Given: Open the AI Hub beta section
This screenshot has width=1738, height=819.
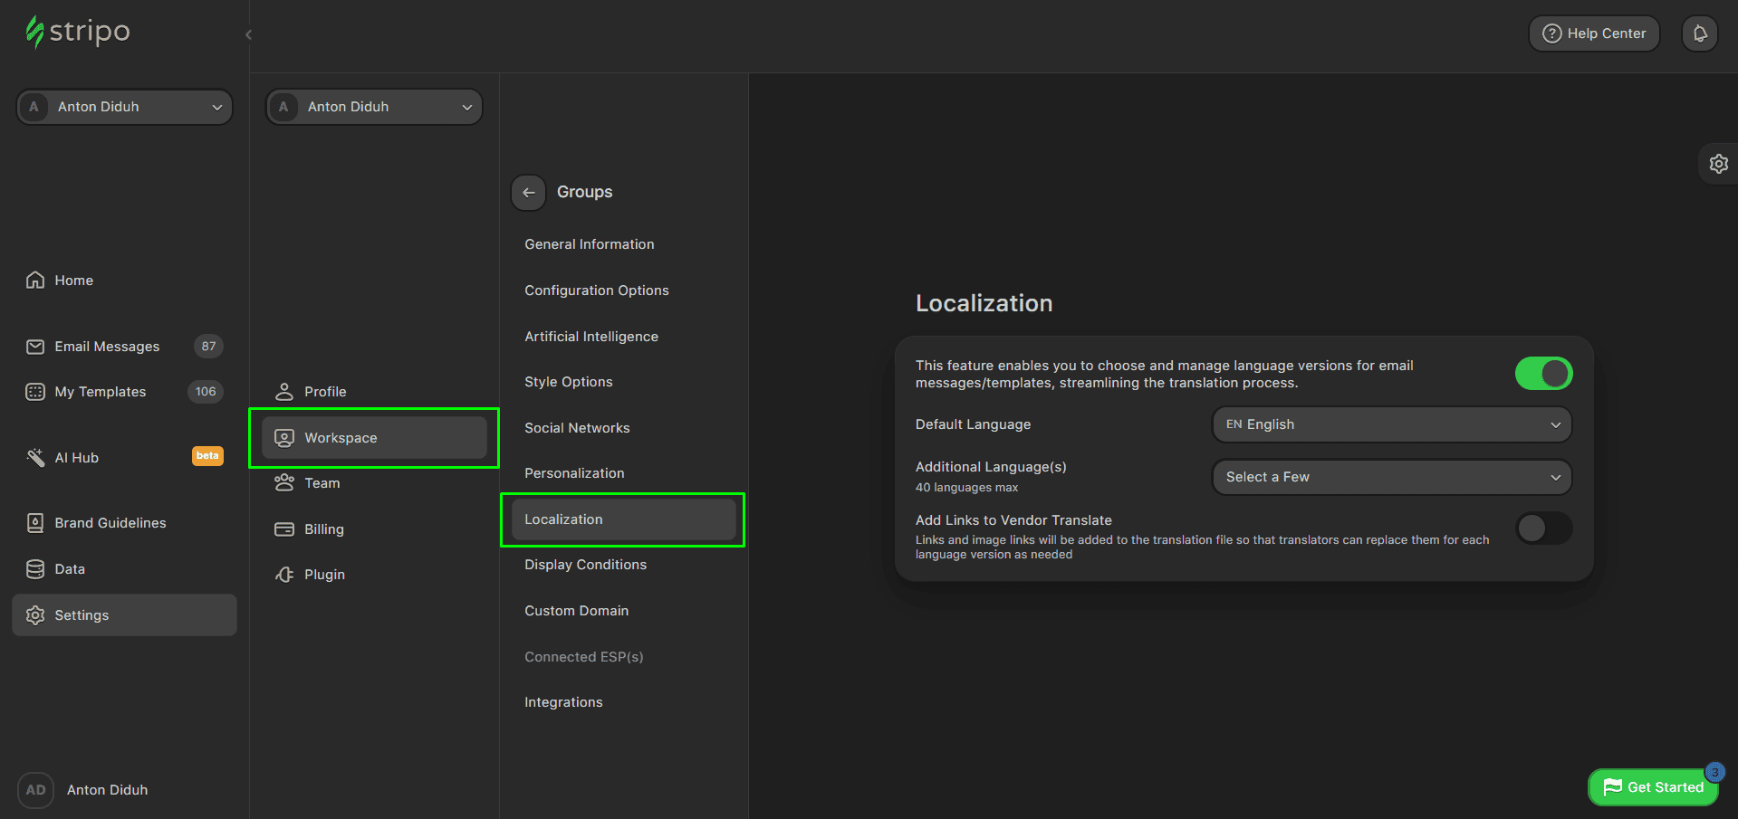Looking at the screenshot, I should click(x=76, y=457).
